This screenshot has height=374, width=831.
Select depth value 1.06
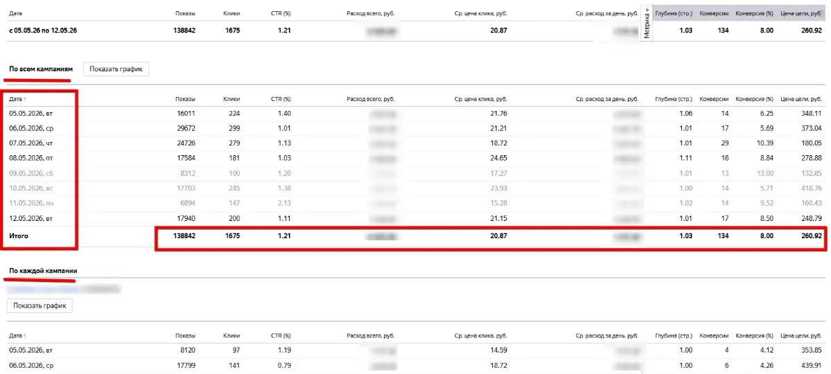point(685,114)
